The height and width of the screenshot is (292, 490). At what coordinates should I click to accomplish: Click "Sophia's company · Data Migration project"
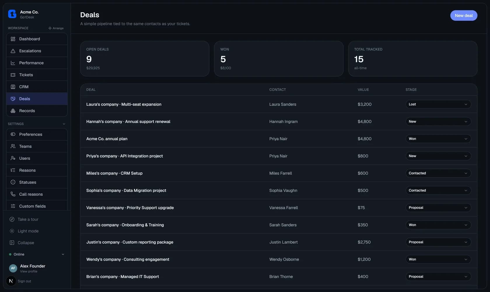[x=126, y=190]
